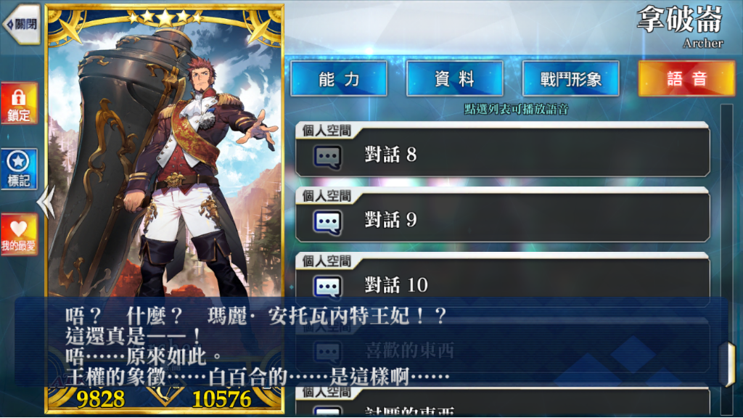Play voice line 對話 10
The image size is (743, 418).
click(x=502, y=279)
